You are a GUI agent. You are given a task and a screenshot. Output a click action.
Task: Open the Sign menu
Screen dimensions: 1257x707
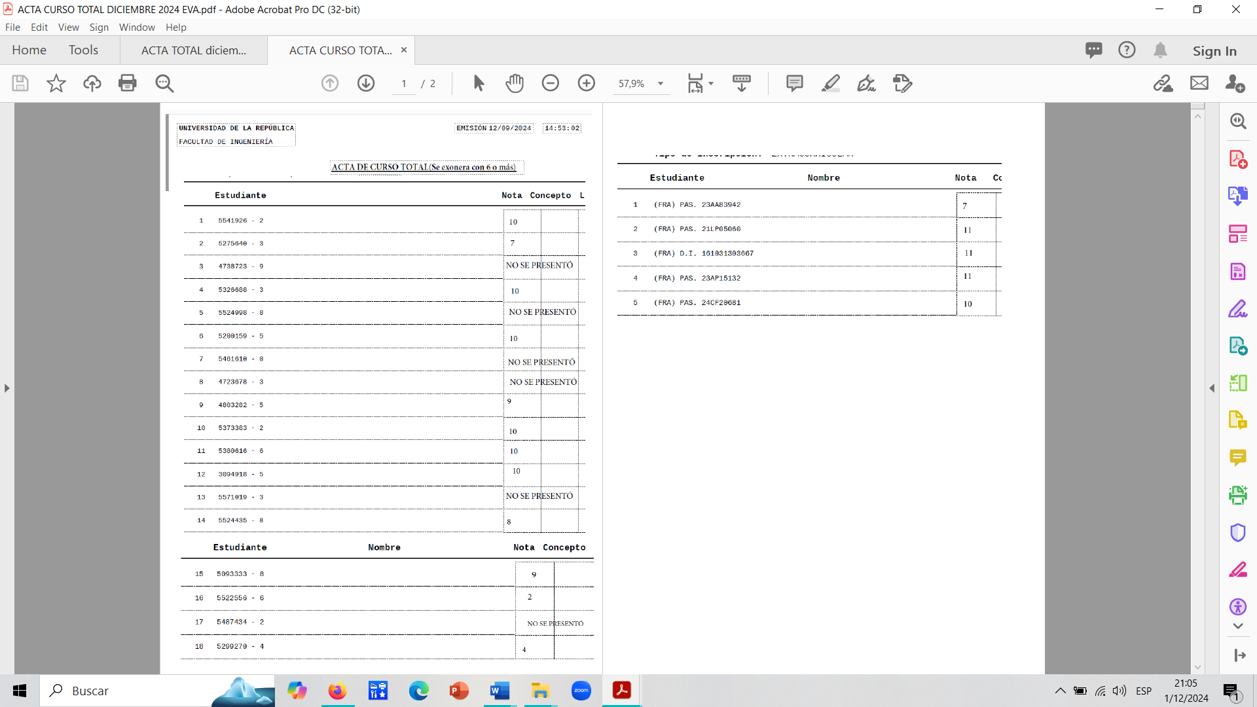pos(99,27)
